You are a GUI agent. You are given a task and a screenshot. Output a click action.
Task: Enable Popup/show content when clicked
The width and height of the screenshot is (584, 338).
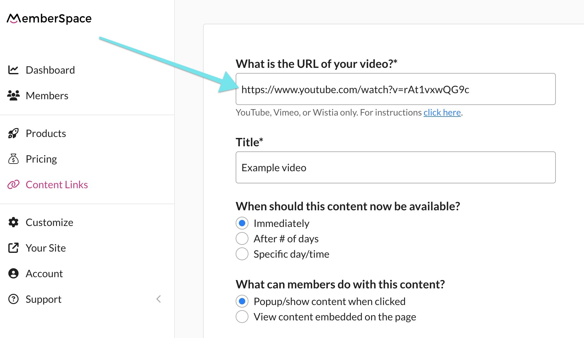[242, 301]
